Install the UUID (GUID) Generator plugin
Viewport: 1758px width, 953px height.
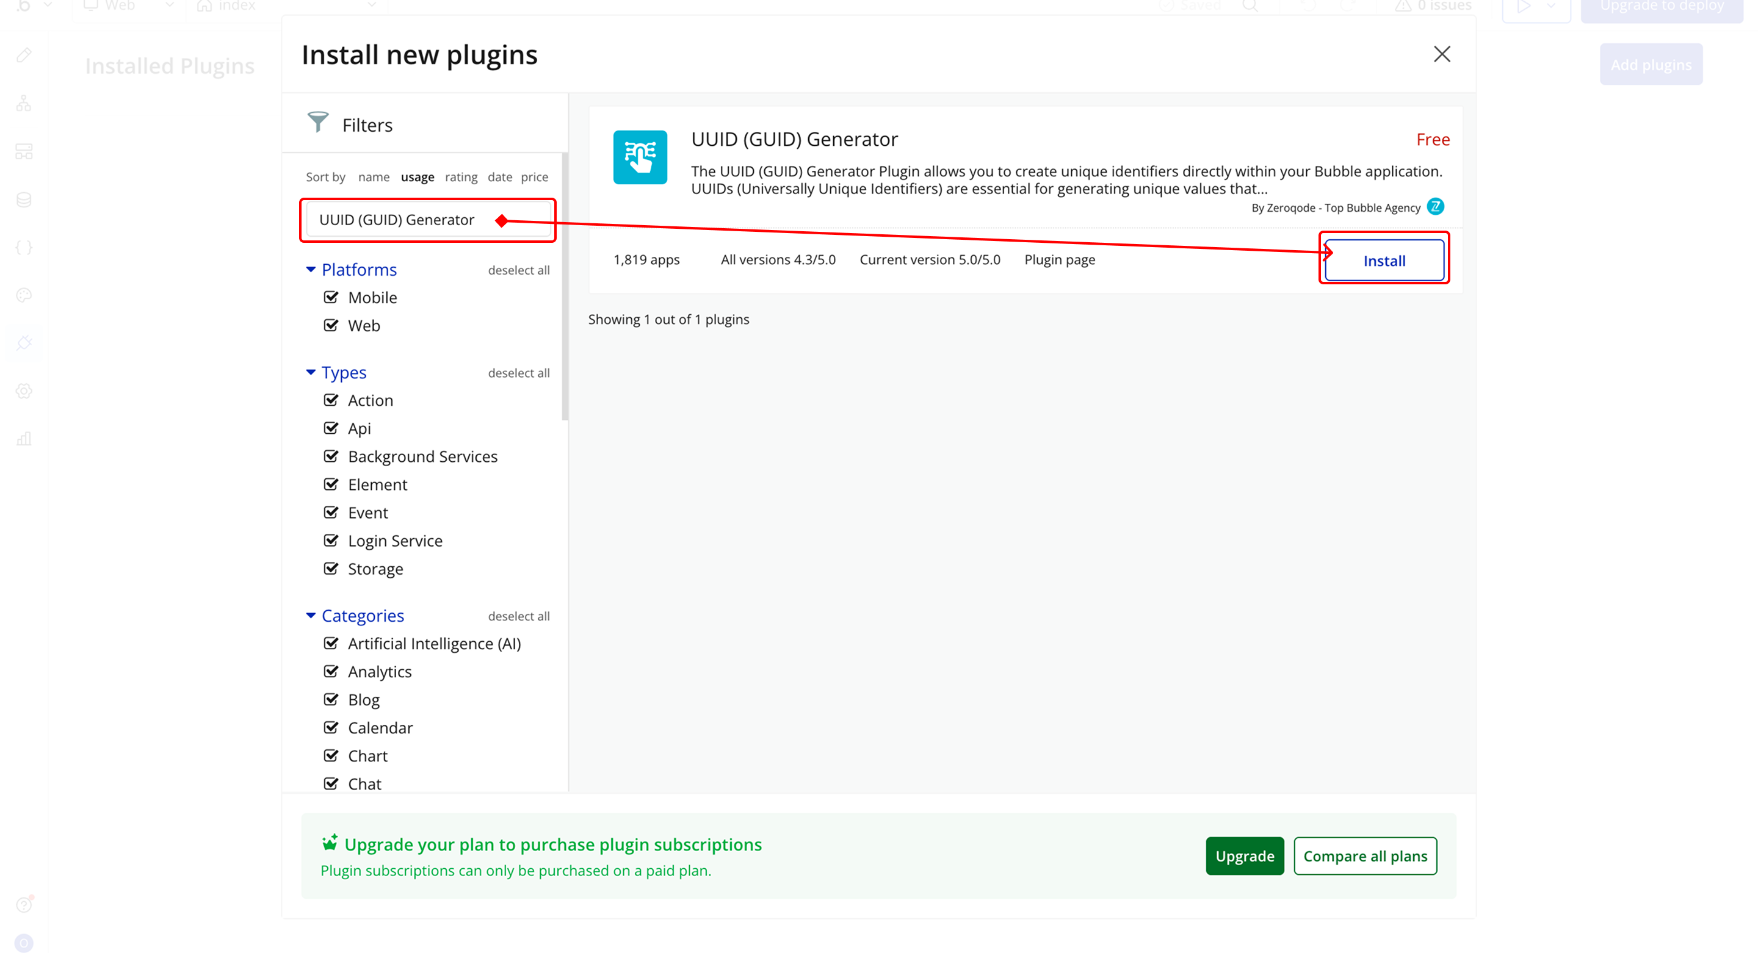(x=1383, y=261)
